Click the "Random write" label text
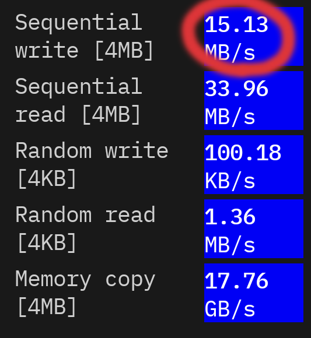The image size is (311, 338). (x=92, y=150)
